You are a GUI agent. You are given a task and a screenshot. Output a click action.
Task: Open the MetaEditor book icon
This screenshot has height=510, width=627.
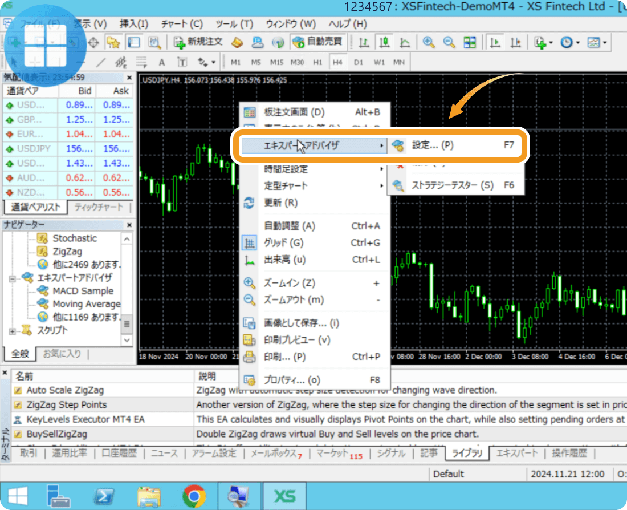pos(237,42)
